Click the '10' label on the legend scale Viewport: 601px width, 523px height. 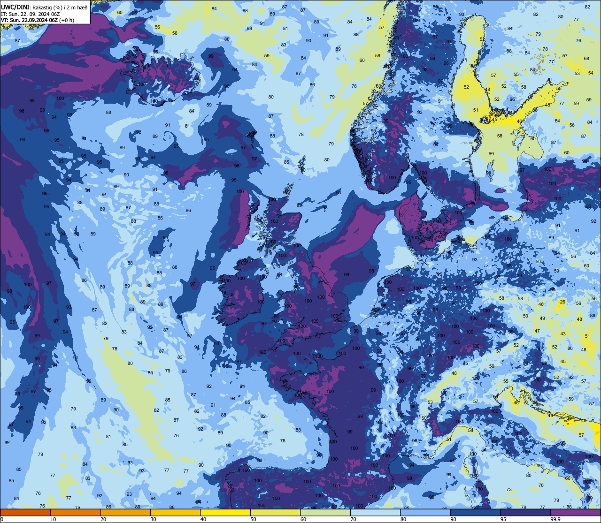pyautogui.click(x=53, y=519)
